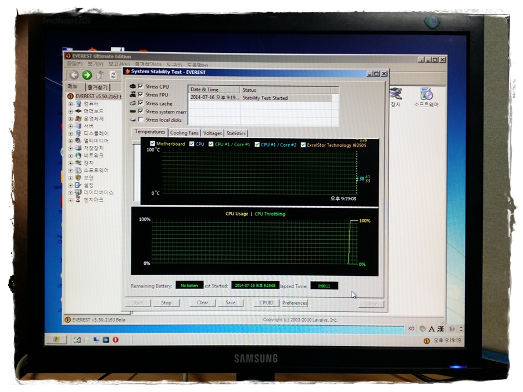Click the grey Back arrow in EVEREST toolbar
Viewport: 523px width, 392px height.
pyautogui.click(x=74, y=75)
